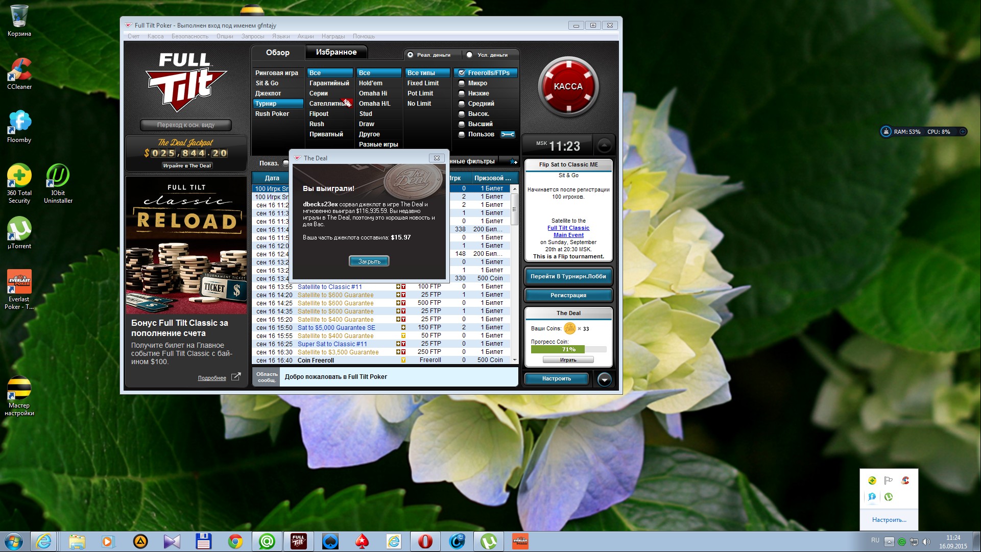981x552 pixels.
Task: Open Языки menu dropdown
Action: pyautogui.click(x=281, y=36)
